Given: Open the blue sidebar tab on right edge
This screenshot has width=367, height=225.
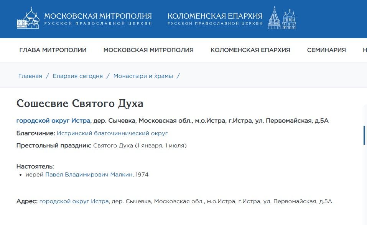Looking at the screenshot, I should pyautogui.click(x=365, y=136).
